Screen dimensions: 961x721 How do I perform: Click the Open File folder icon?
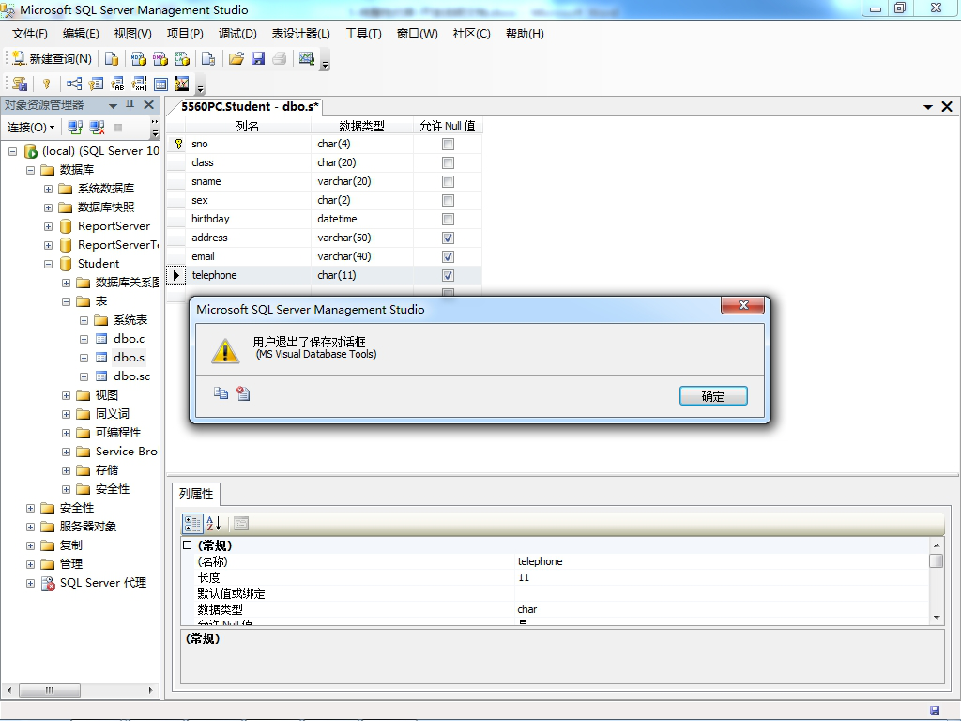(236, 59)
